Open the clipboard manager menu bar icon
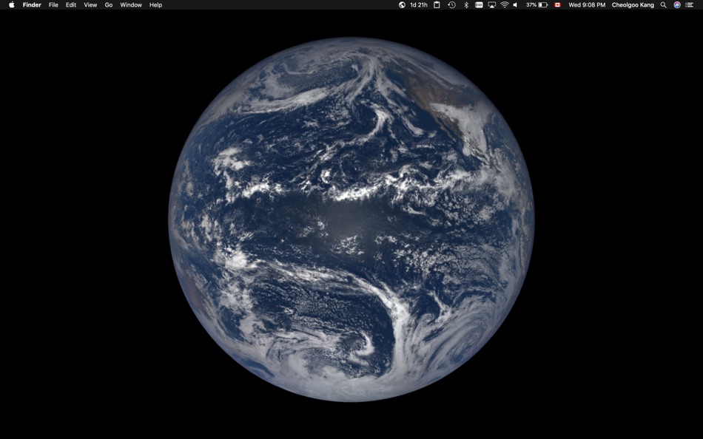The height and width of the screenshot is (439, 703). click(x=437, y=5)
